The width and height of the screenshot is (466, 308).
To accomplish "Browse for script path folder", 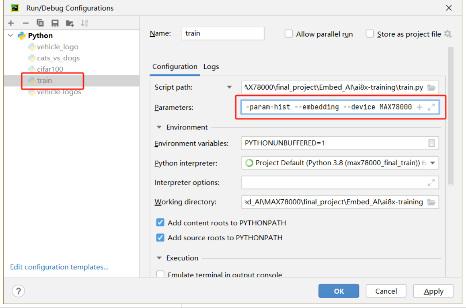I will click(x=431, y=87).
